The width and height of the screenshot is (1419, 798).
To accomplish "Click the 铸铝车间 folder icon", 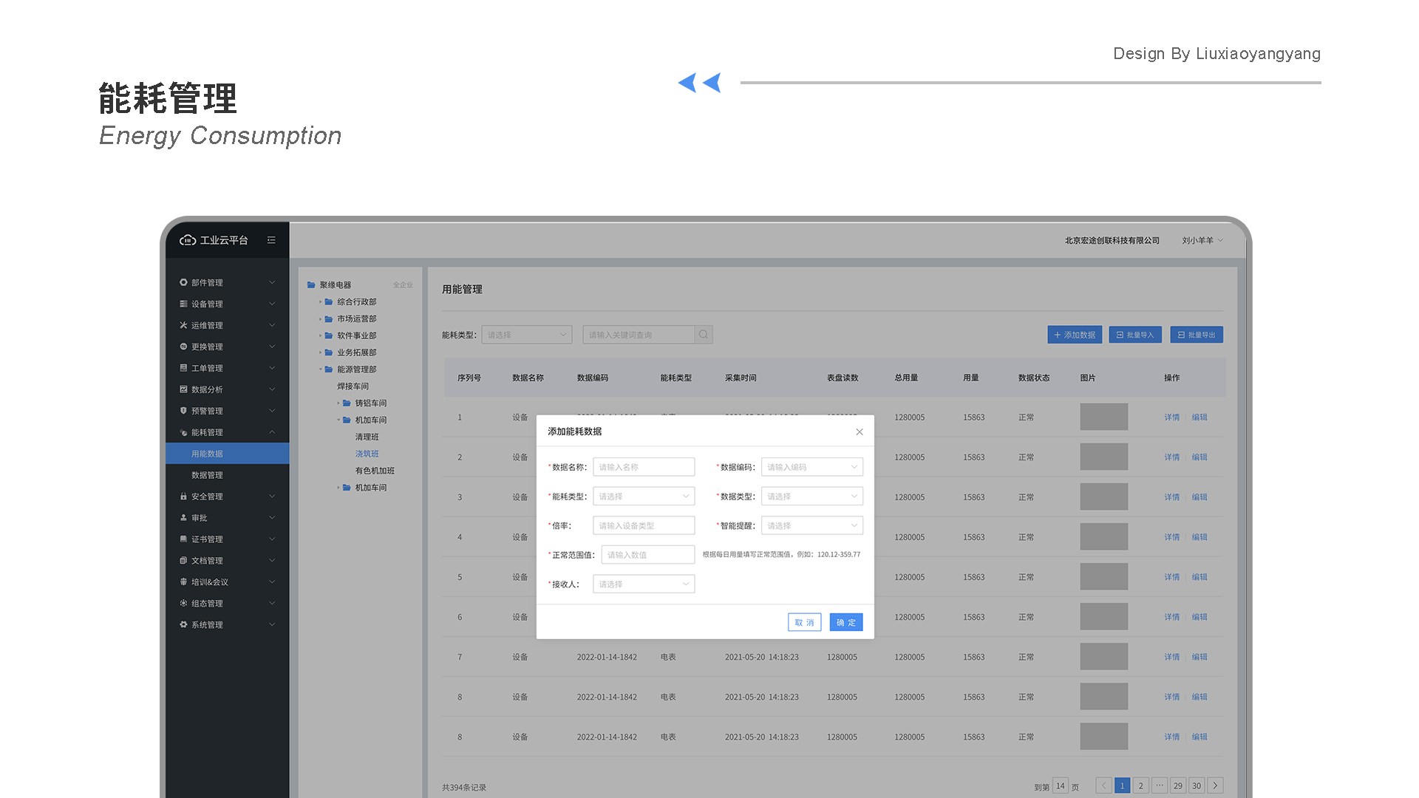I will click(x=347, y=403).
